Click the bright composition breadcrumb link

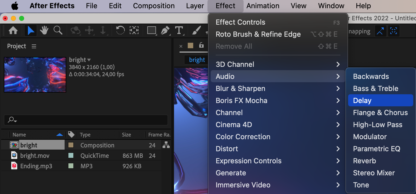(x=197, y=60)
